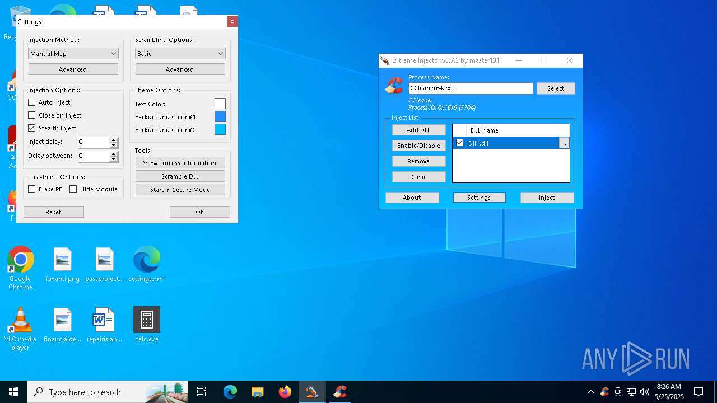Image resolution: width=717 pixels, height=403 pixels.
Task: Select the financialde... image file
Action: pyautogui.click(x=63, y=325)
